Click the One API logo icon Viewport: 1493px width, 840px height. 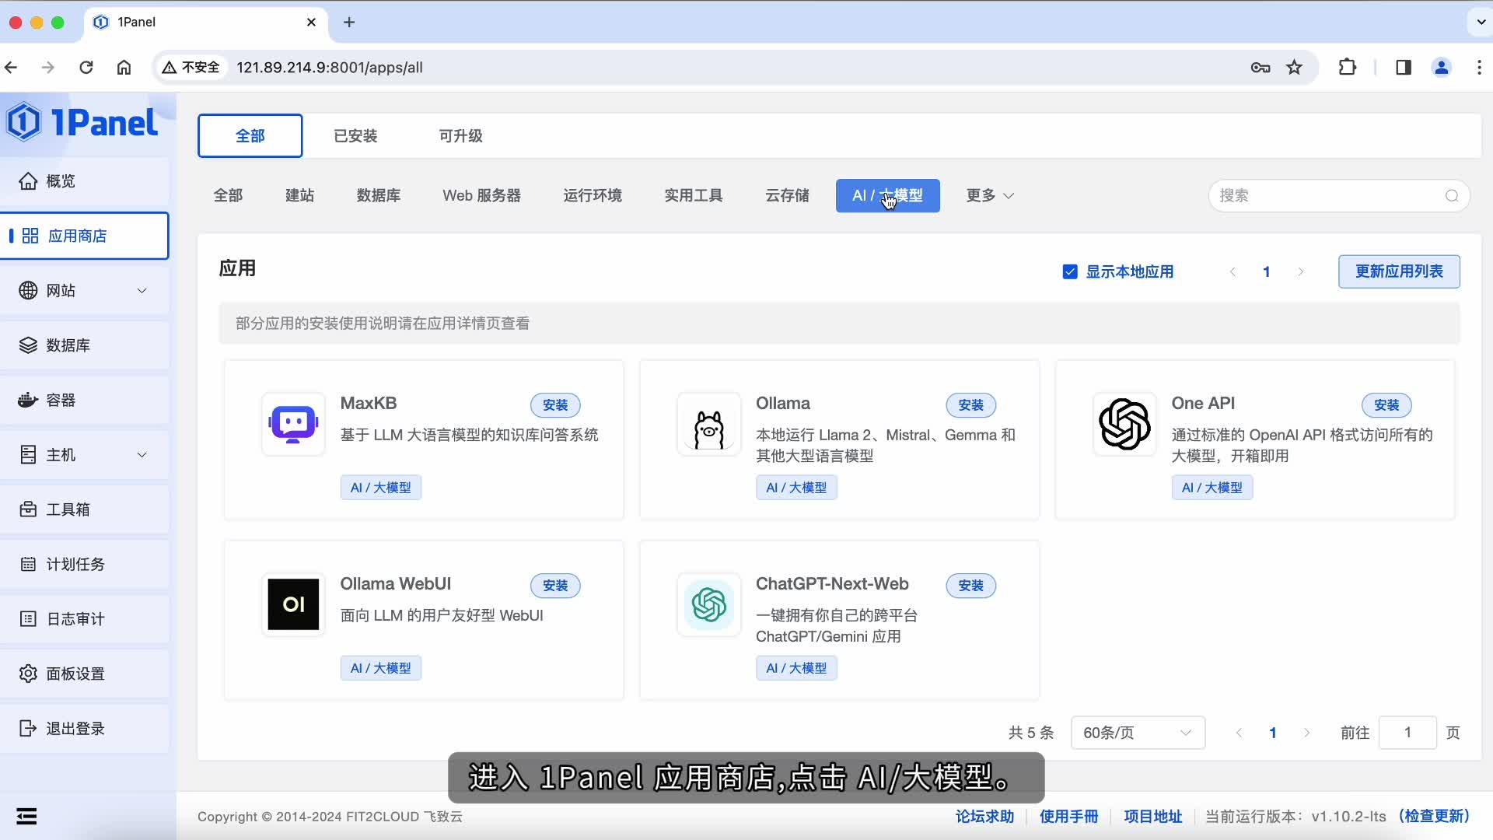point(1124,425)
